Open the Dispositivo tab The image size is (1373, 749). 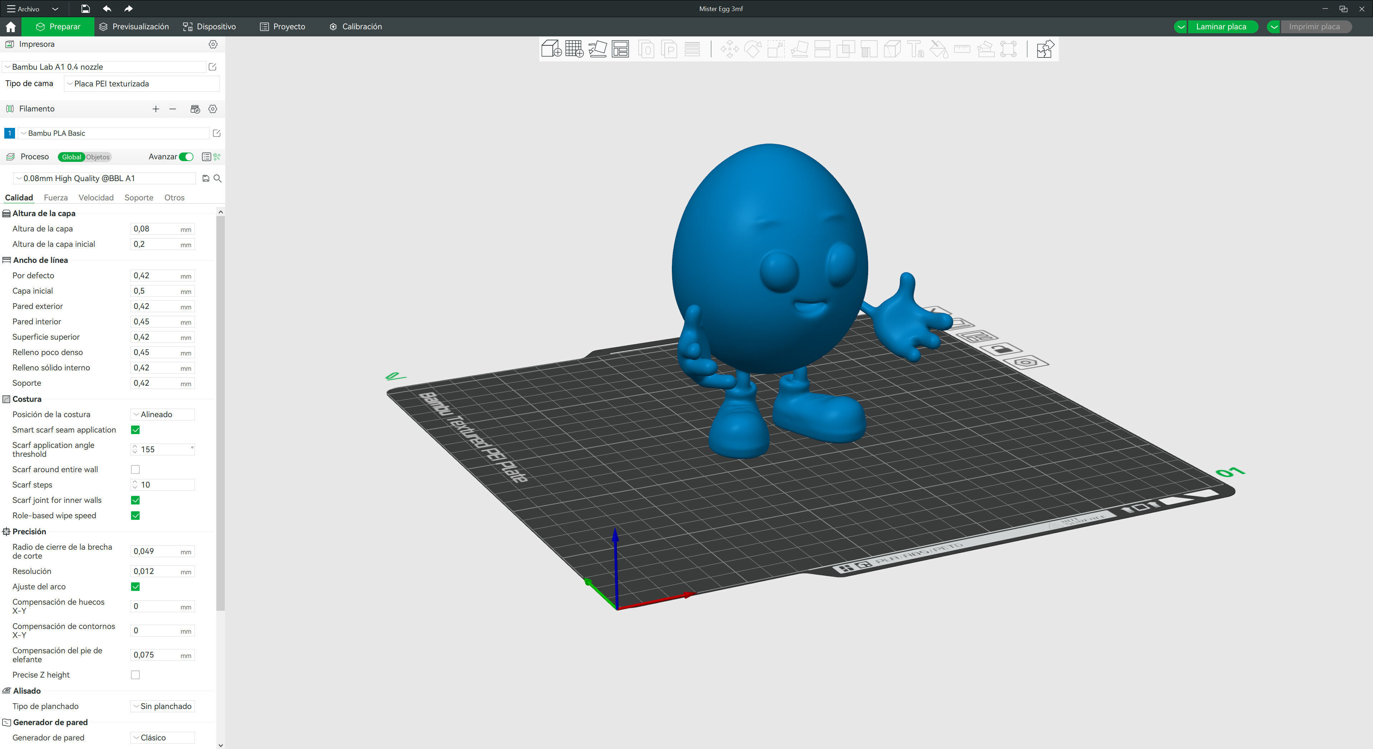coord(210,27)
